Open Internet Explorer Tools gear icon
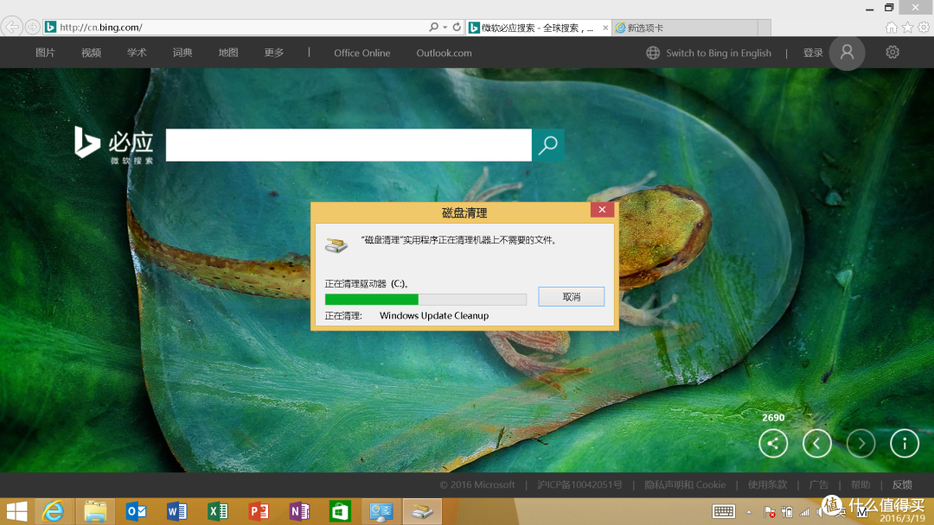The image size is (934, 525). pos(924,28)
